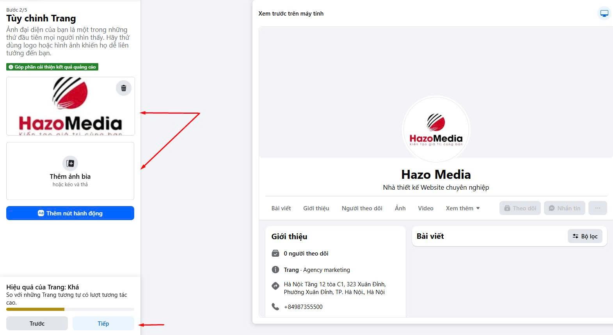Click the Bước 2/5 step indicator
Viewport: 613px width, 335px height.
pyautogui.click(x=17, y=10)
